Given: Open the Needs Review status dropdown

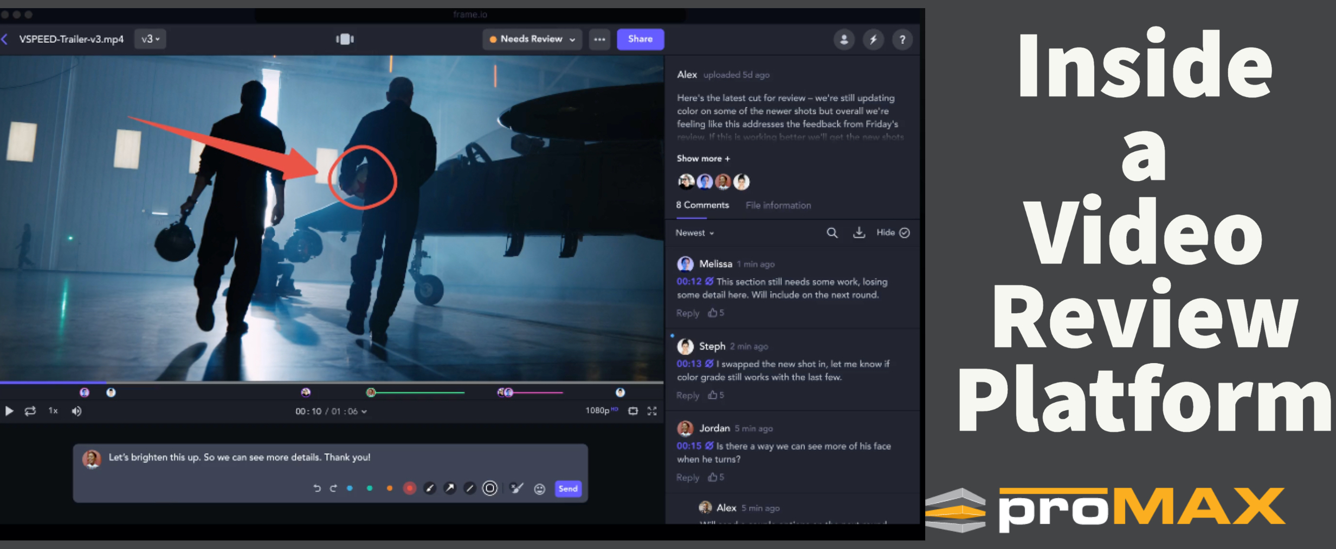Looking at the screenshot, I should pos(531,38).
